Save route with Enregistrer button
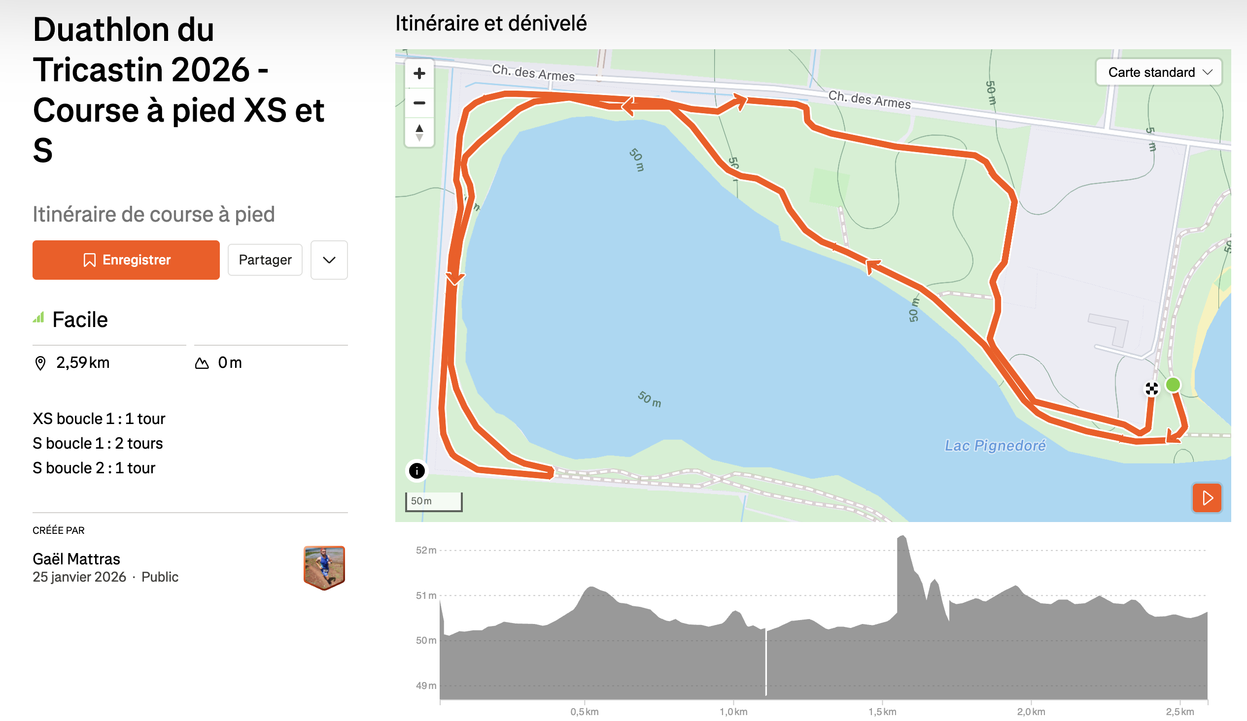Image resolution: width=1247 pixels, height=721 pixels. tap(126, 260)
